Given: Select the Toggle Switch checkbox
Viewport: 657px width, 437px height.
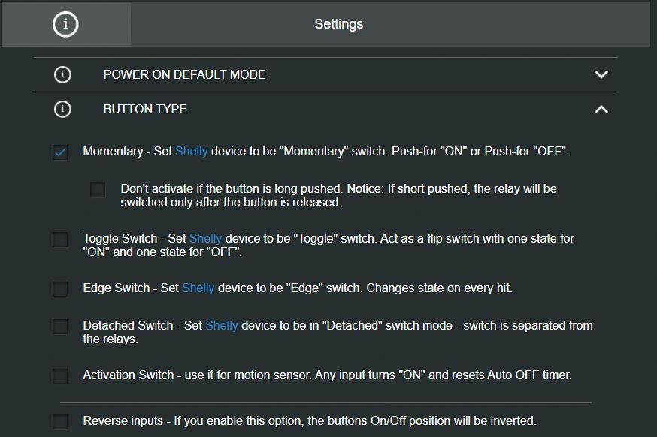Looking at the screenshot, I should (x=60, y=240).
